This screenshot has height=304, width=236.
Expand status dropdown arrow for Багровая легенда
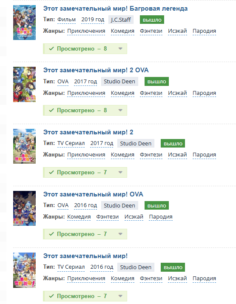120,48
